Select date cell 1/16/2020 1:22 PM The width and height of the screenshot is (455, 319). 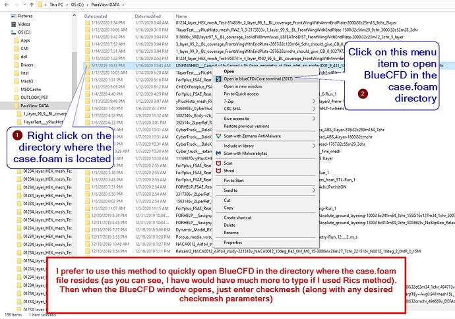(108, 58)
